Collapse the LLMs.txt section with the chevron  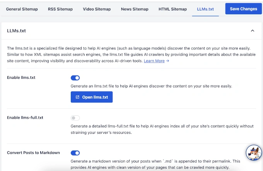click(x=253, y=31)
